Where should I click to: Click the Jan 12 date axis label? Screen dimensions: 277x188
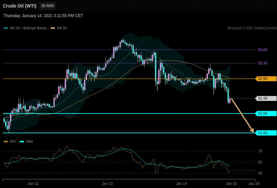click(33, 183)
